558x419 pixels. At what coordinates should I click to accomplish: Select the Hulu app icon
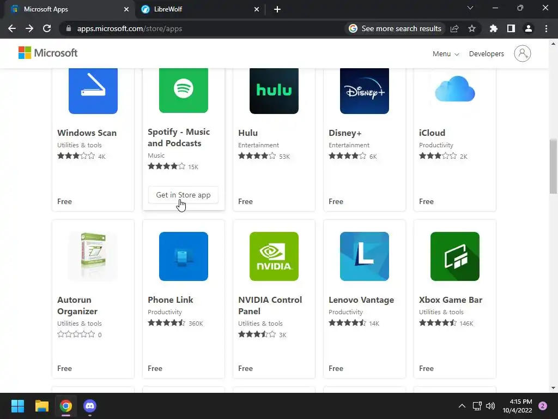tap(274, 91)
